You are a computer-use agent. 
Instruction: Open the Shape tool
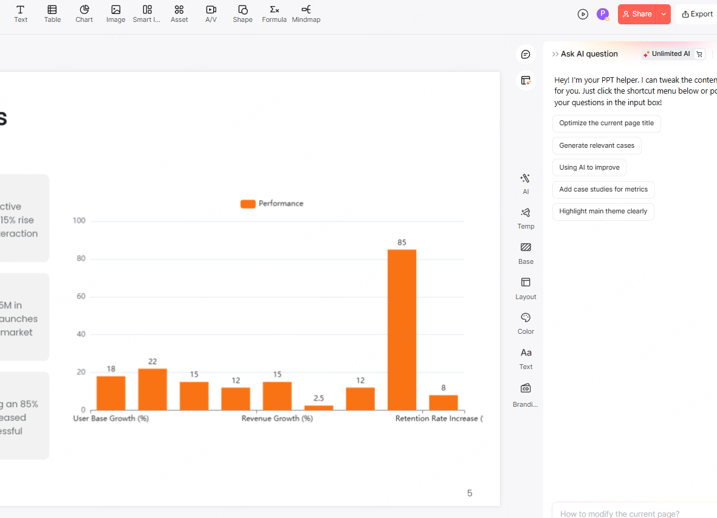point(242,13)
